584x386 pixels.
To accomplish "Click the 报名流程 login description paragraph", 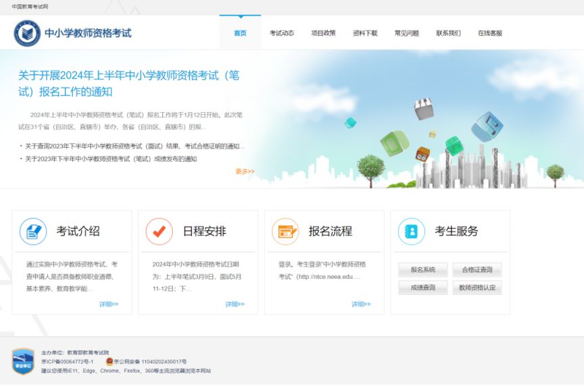I will [322, 271].
